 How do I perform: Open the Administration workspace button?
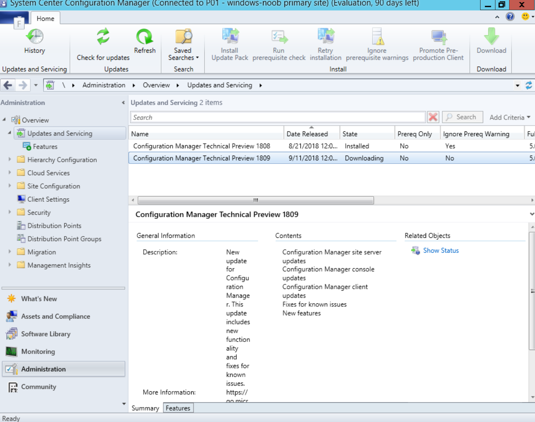pos(64,369)
